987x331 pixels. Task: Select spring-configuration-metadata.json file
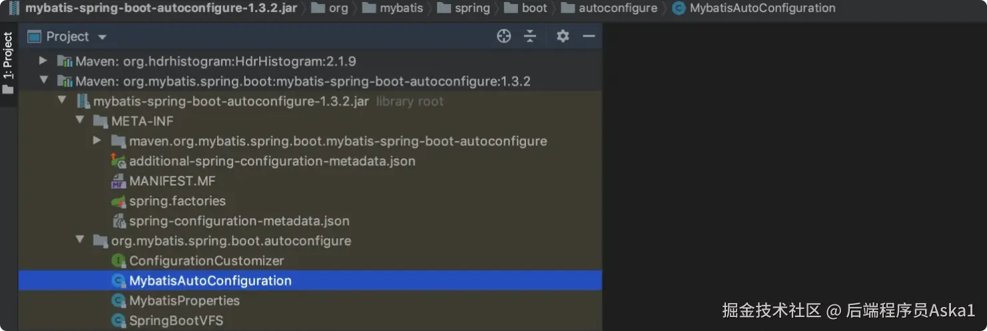tap(239, 221)
